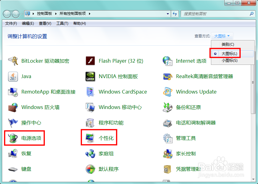
Task: Open the 文件(F) menu
Action: click(11, 23)
